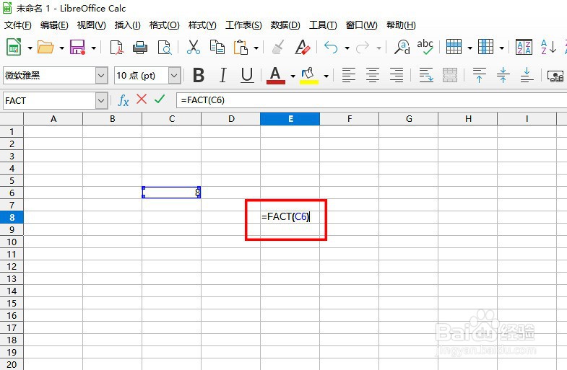The width and height of the screenshot is (567, 370).
Task: Open the 格式(O) menu
Action: point(164,25)
